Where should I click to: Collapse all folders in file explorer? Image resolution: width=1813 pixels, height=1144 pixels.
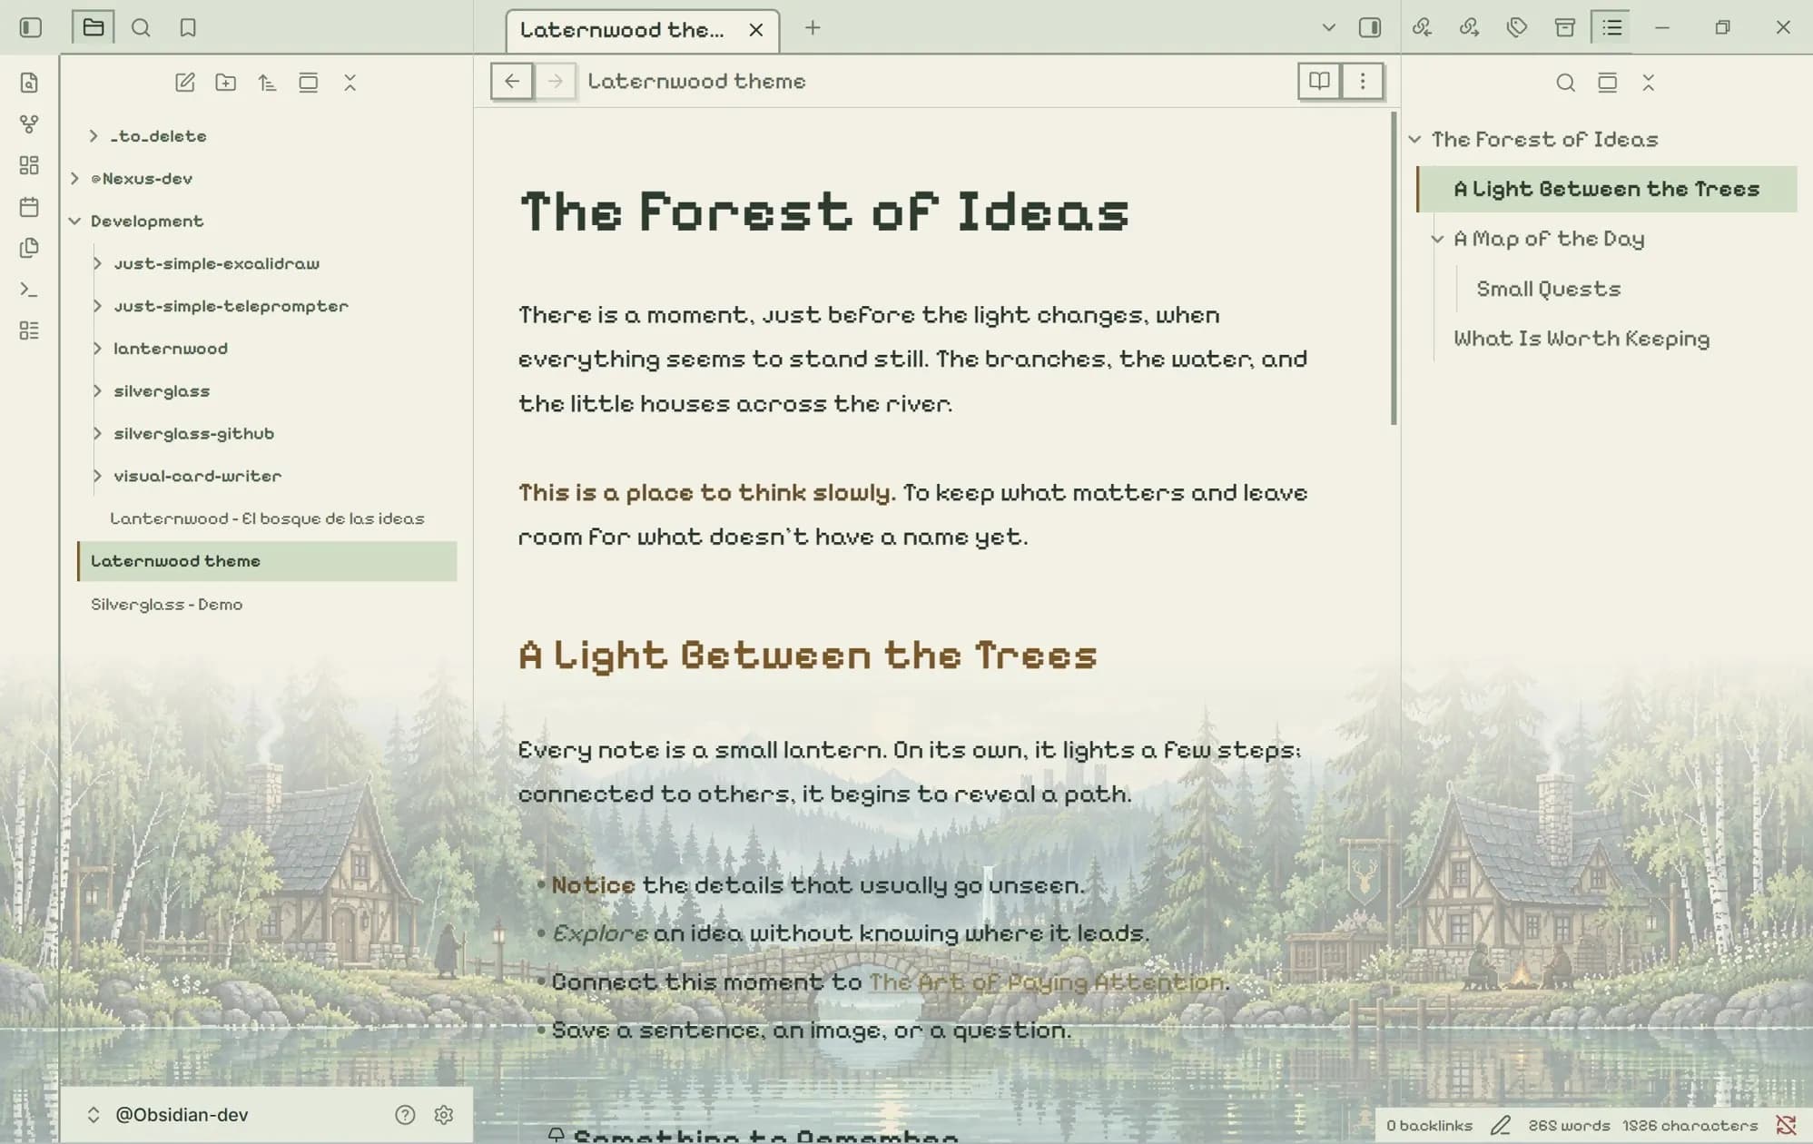[x=350, y=83]
